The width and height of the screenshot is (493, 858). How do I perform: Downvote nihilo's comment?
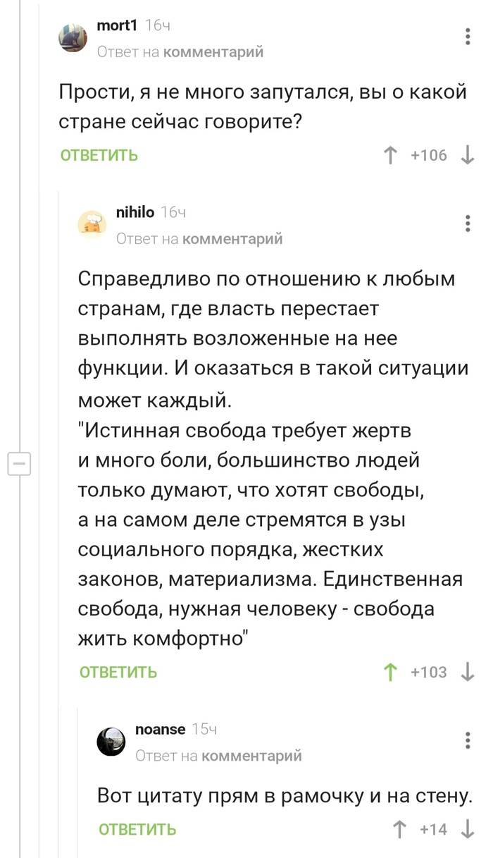(x=467, y=672)
